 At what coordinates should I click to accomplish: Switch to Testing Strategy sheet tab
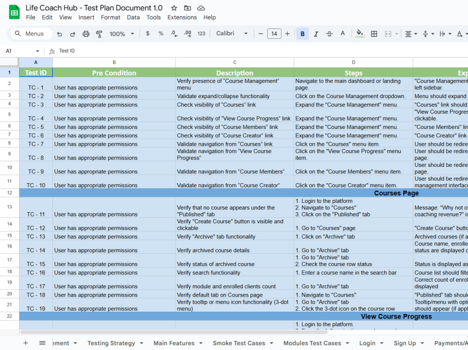coord(111,343)
